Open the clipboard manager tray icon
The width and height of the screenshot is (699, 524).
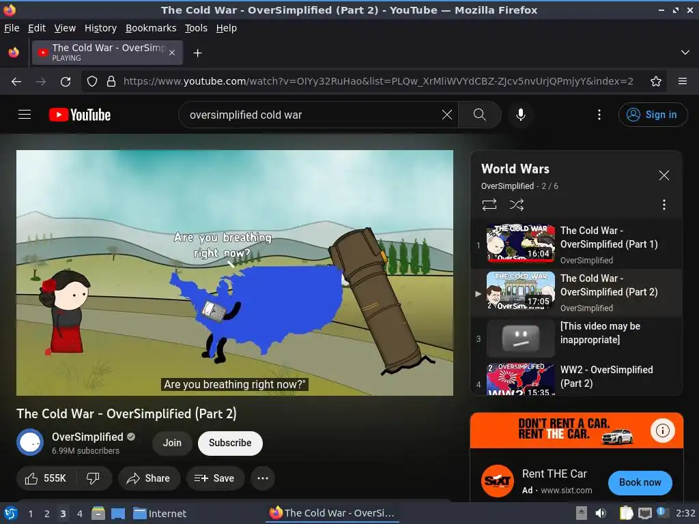[627, 513]
